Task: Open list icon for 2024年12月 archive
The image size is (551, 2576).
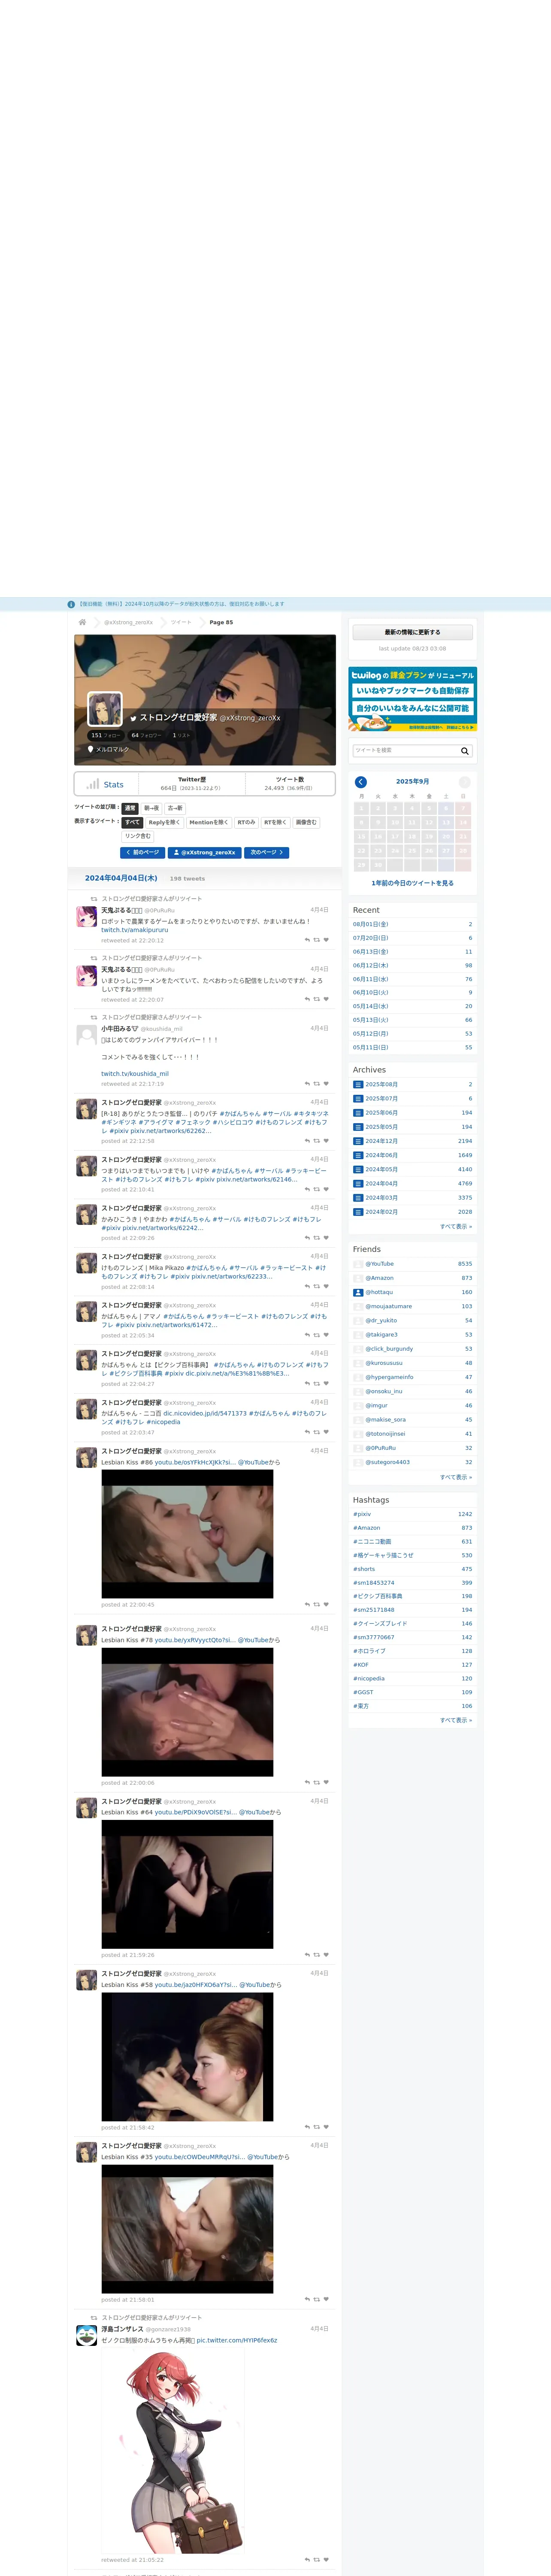Action: pyautogui.click(x=358, y=1141)
